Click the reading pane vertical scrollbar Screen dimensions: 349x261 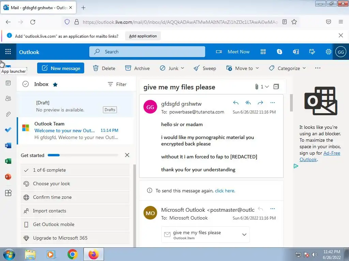pyautogui.click(x=291, y=103)
